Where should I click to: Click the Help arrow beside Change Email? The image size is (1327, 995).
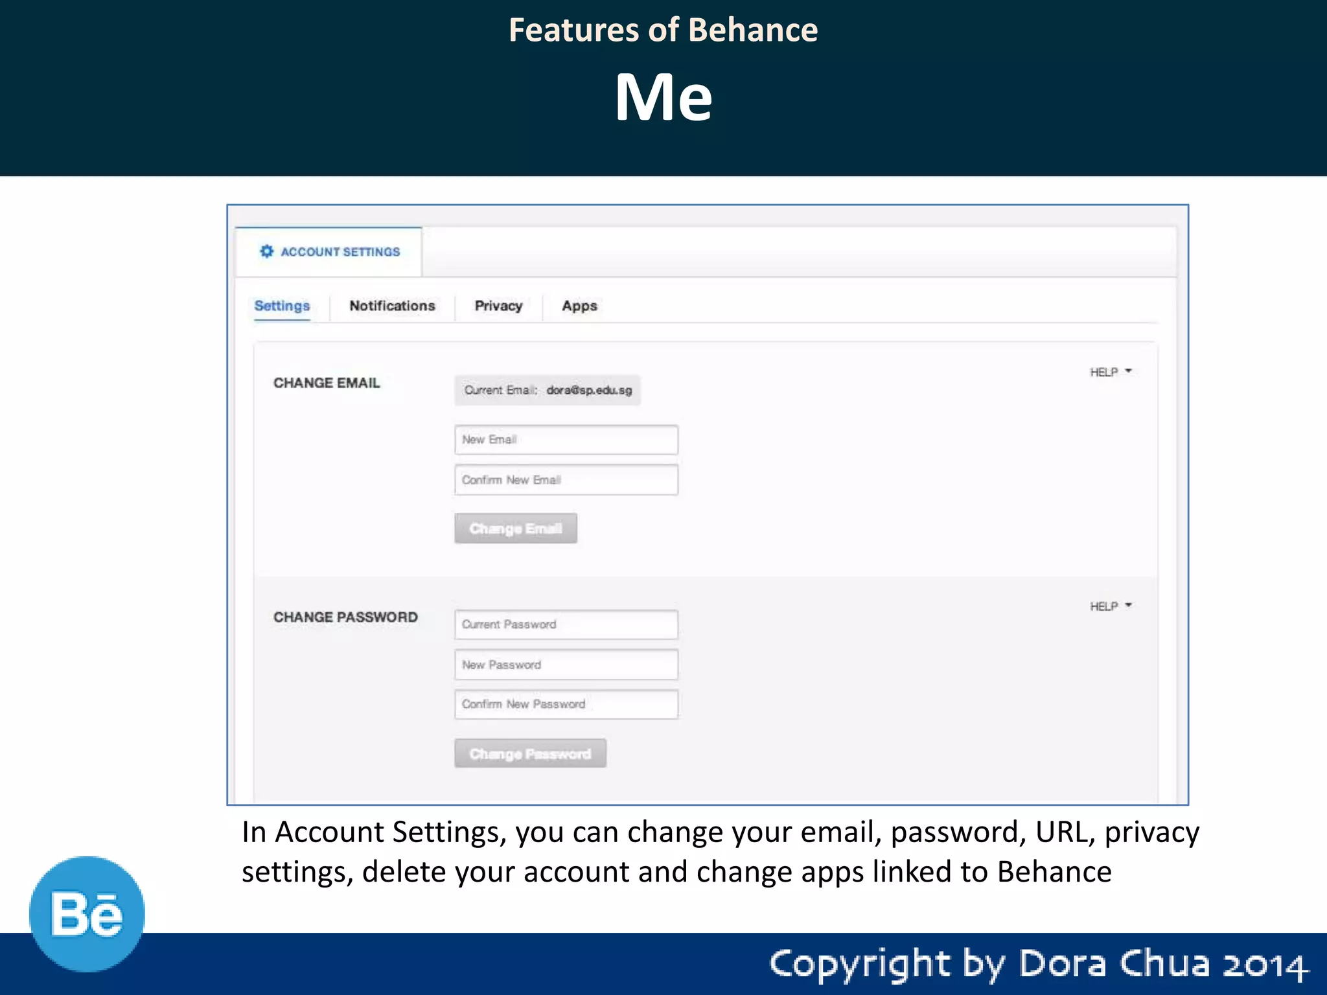click(x=1128, y=371)
